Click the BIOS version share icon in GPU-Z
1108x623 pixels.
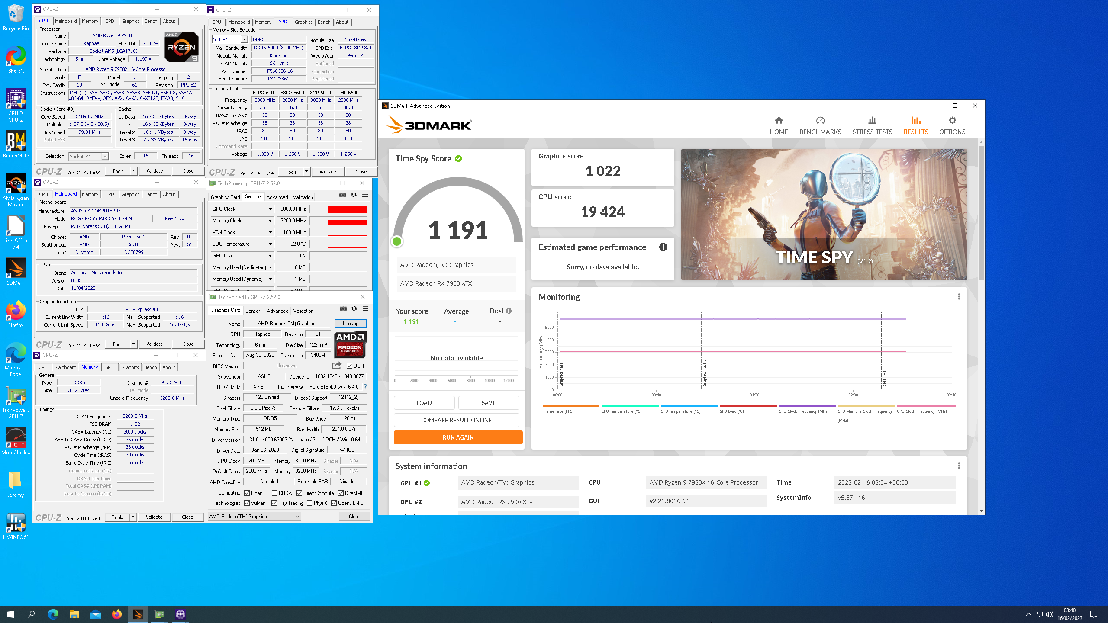[337, 366]
